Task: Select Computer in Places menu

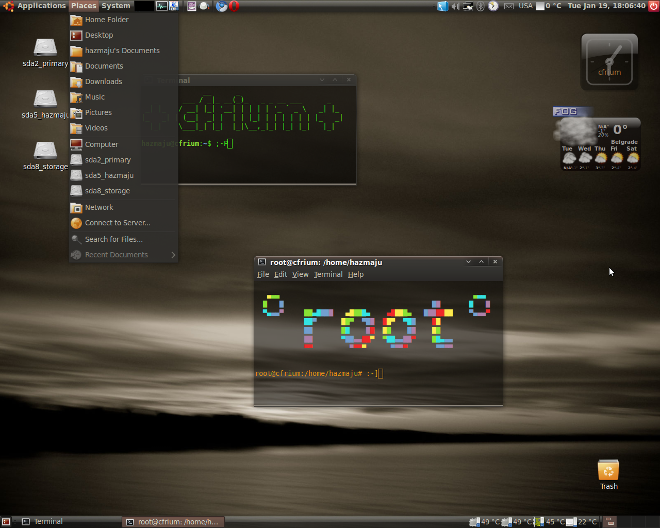Action: pos(124,144)
